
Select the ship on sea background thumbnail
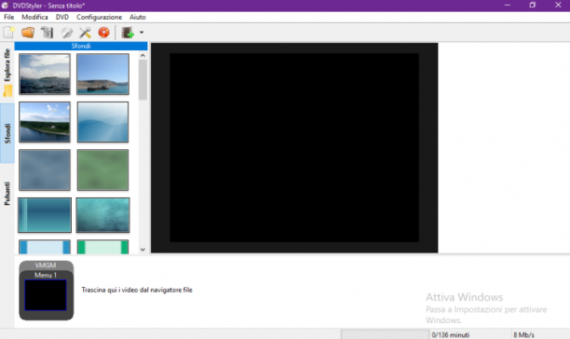pyautogui.click(x=102, y=75)
